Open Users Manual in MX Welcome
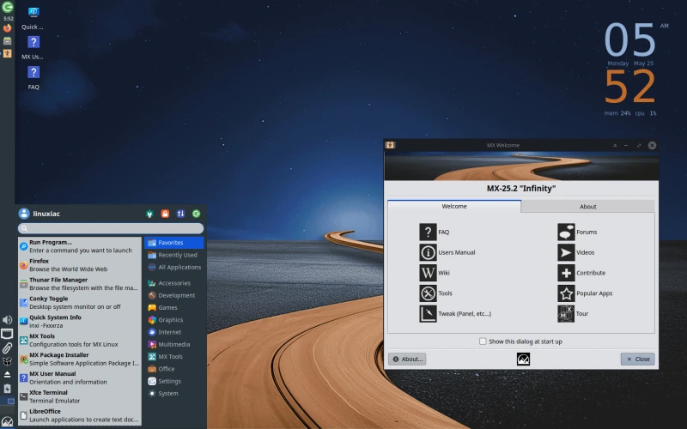The width and height of the screenshot is (687, 429). pyautogui.click(x=447, y=252)
